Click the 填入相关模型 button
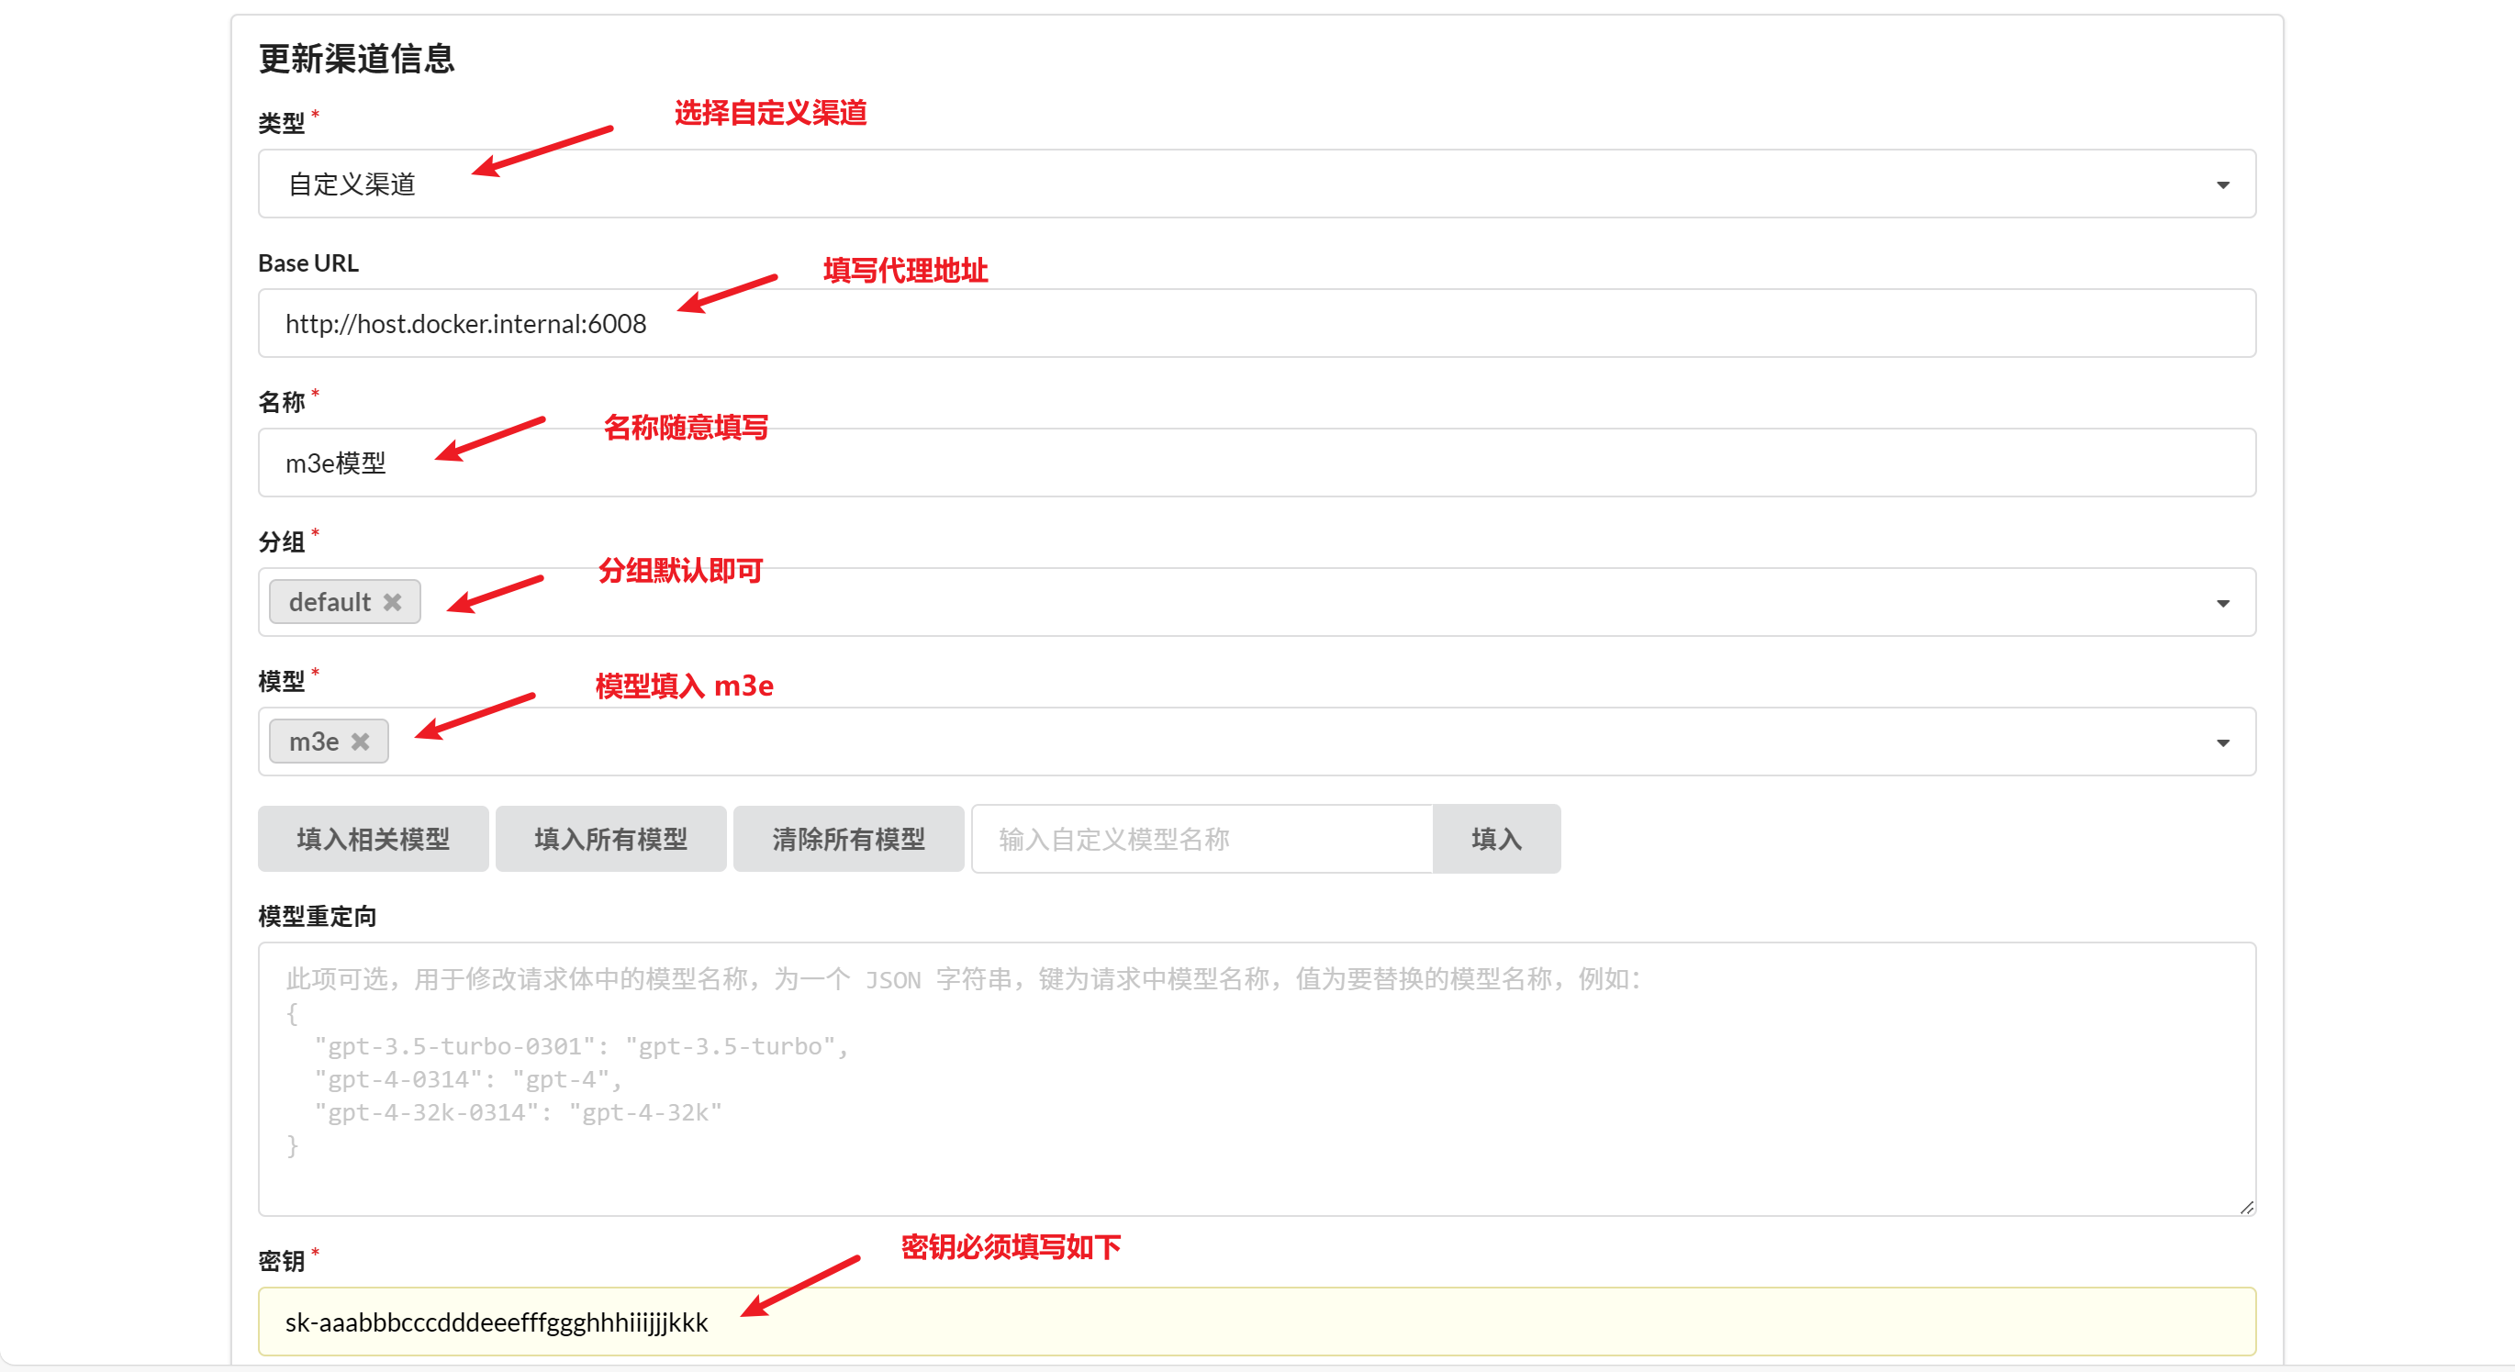 pos(373,838)
